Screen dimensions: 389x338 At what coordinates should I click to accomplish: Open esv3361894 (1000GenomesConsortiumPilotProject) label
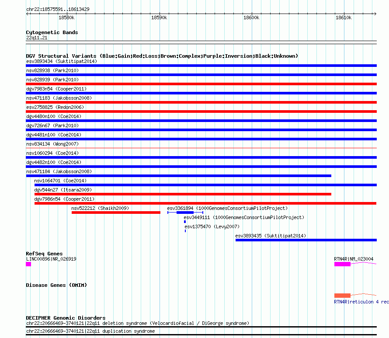227,208
